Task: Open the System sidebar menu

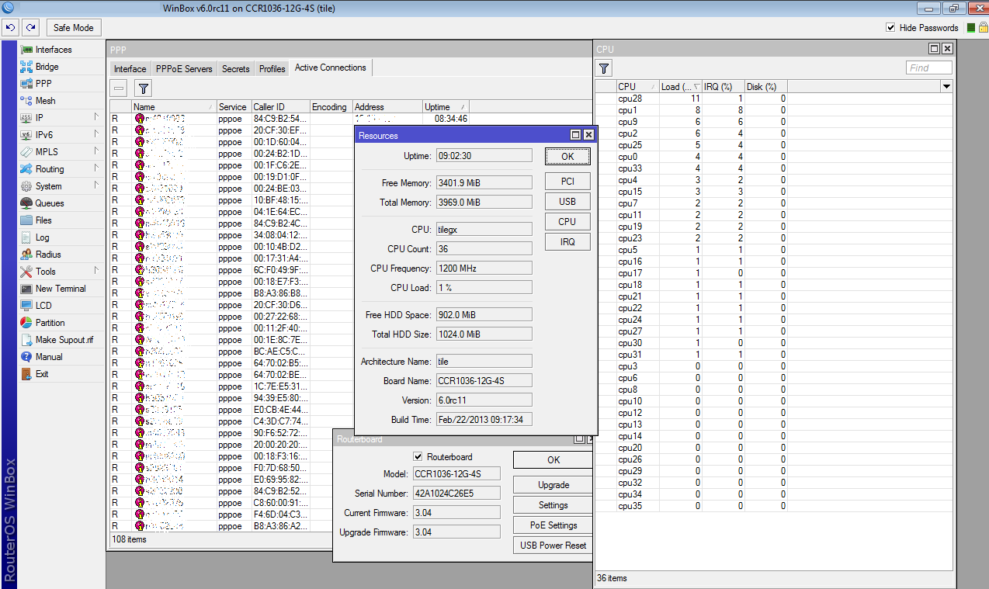Action: (x=48, y=186)
